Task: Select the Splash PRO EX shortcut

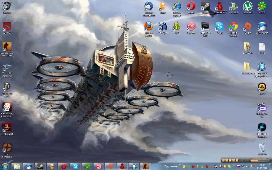Action: (x=262, y=110)
